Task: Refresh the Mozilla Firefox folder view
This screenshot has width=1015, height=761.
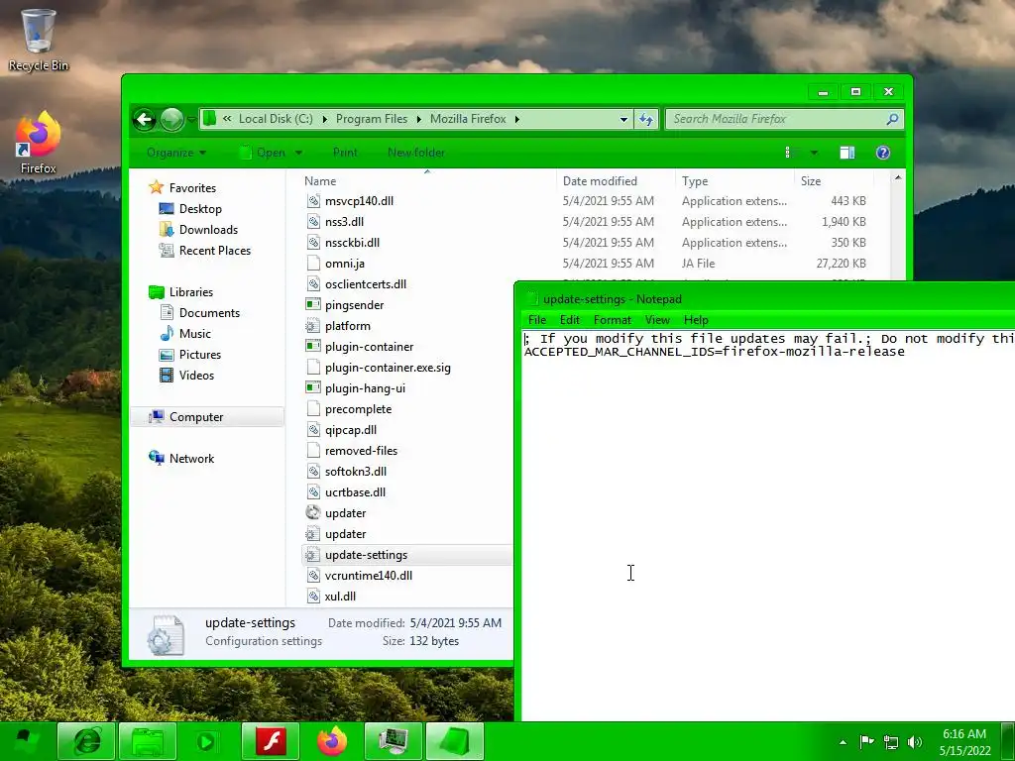Action: (x=646, y=119)
